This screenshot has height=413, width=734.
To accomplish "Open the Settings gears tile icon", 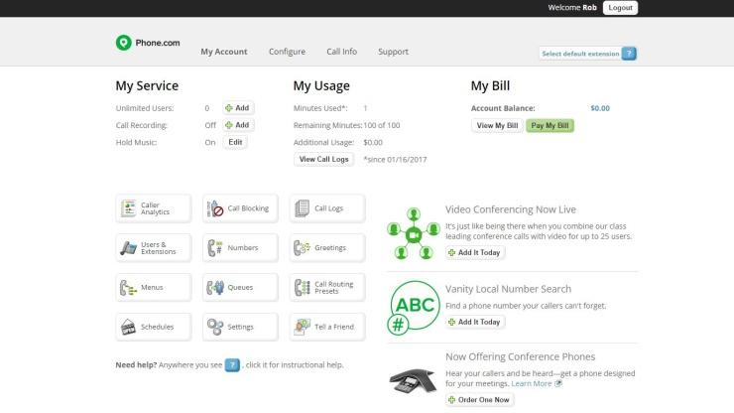I will 215,327.
